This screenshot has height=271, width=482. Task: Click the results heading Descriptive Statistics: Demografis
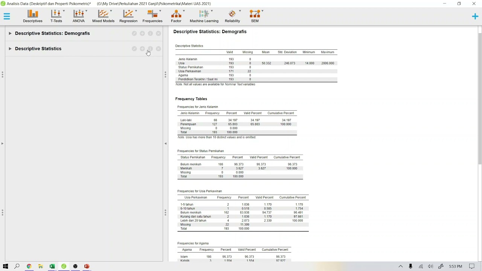pyautogui.click(x=210, y=32)
